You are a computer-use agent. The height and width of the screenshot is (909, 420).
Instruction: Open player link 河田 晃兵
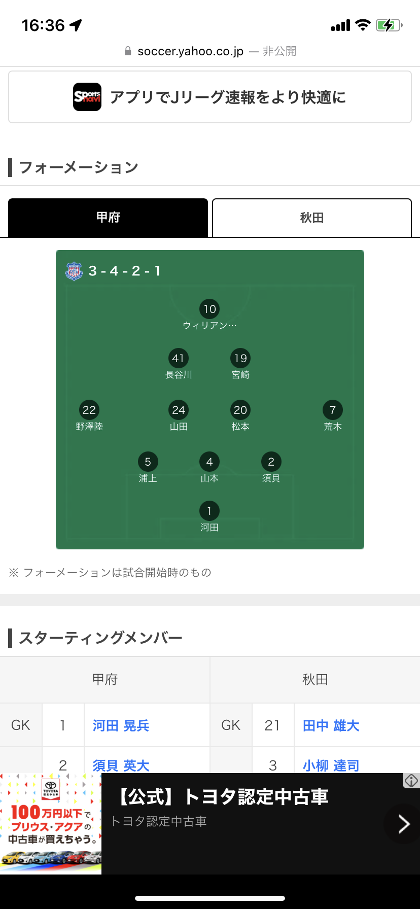point(121,725)
